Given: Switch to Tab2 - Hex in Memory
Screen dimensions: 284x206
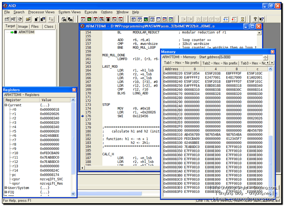Looking at the screenshot, I should click(219, 63).
